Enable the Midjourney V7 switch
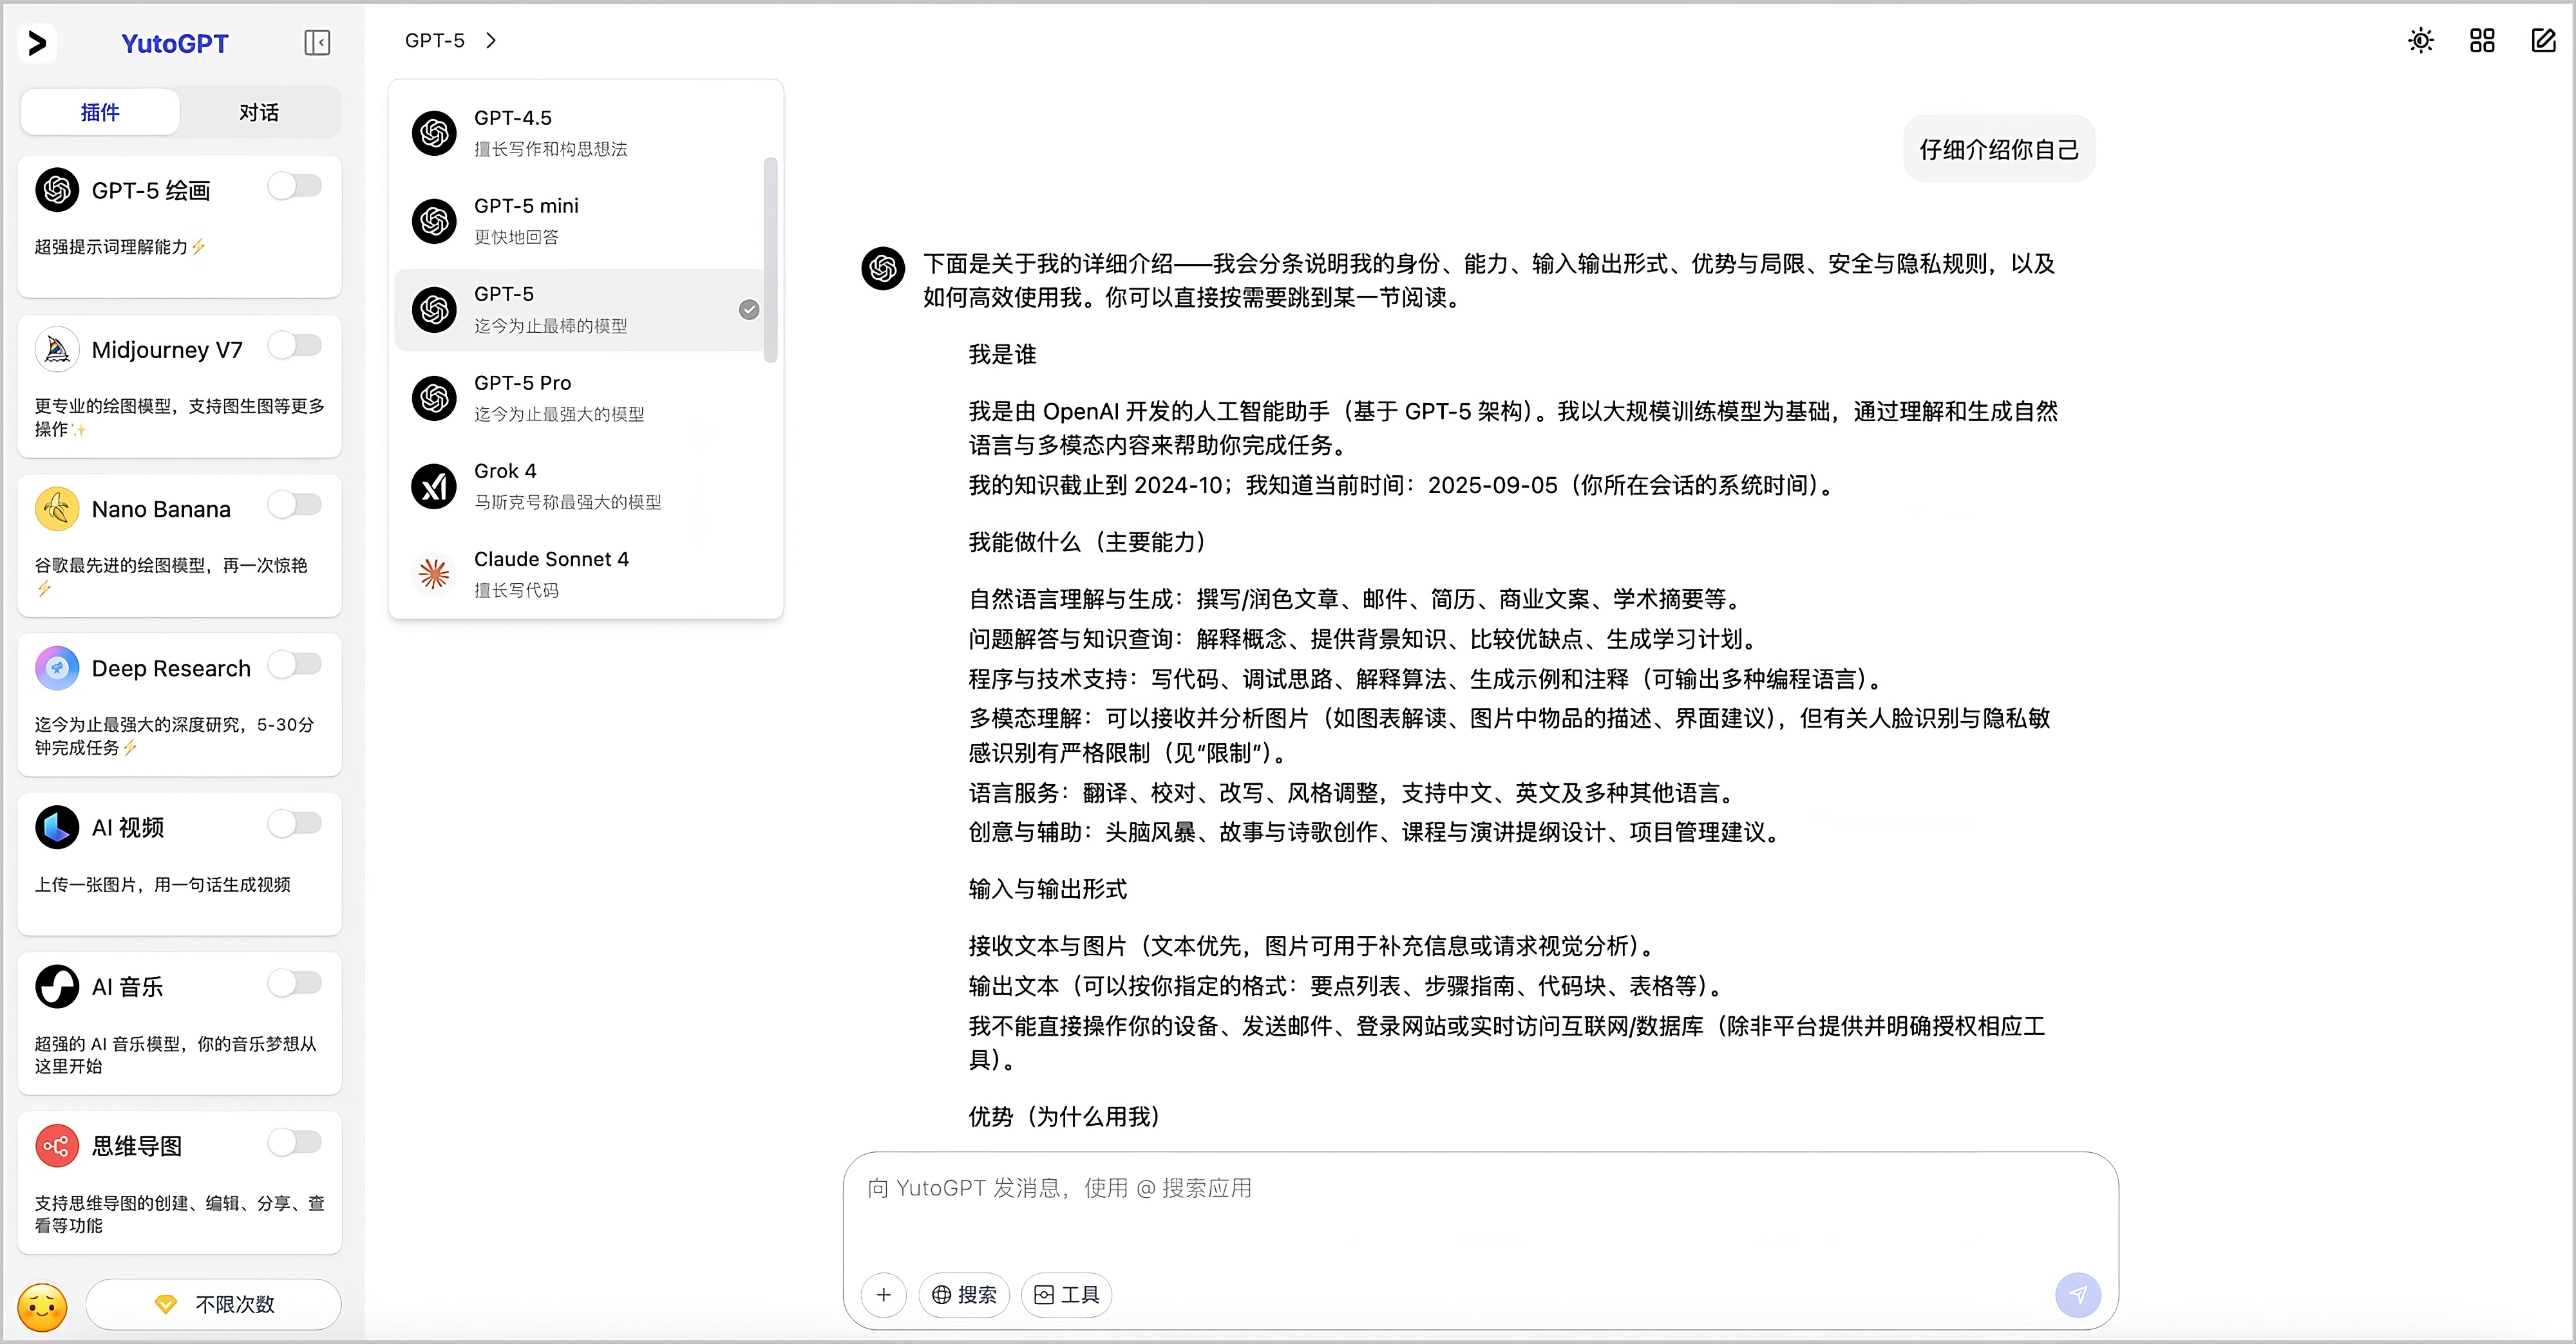 point(295,345)
